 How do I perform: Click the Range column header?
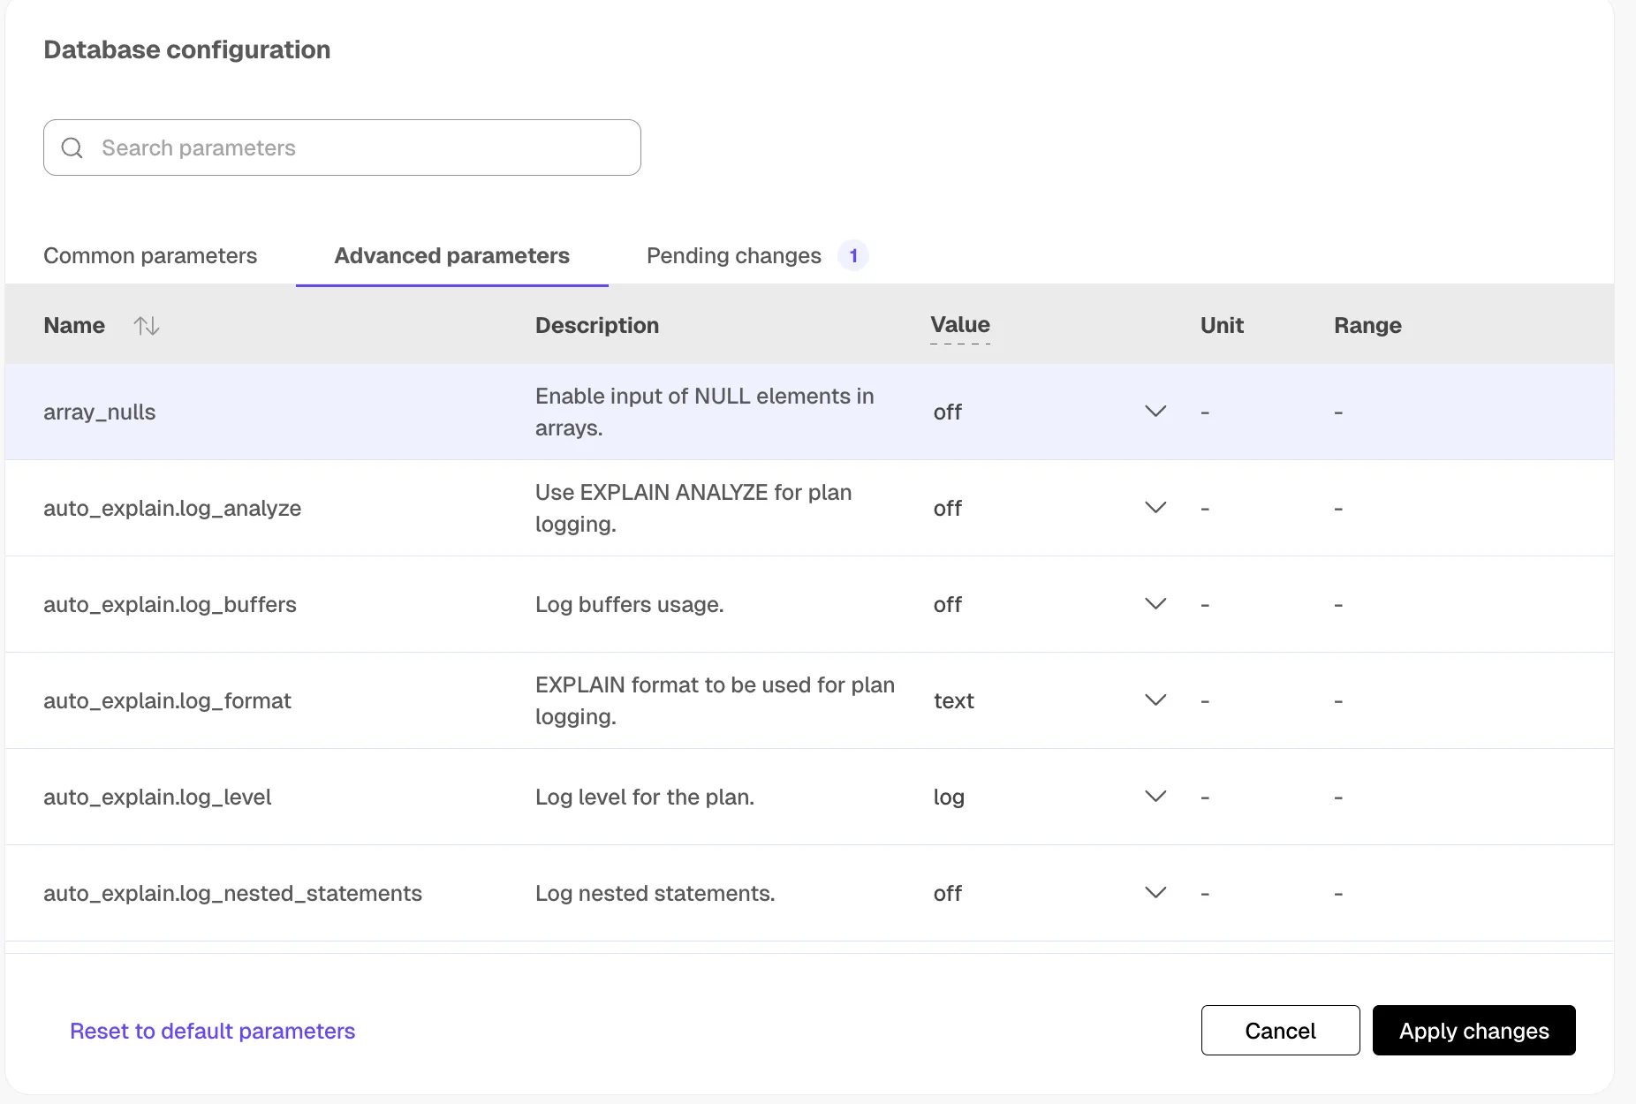pyautogui.click(x=1367, y=326)
